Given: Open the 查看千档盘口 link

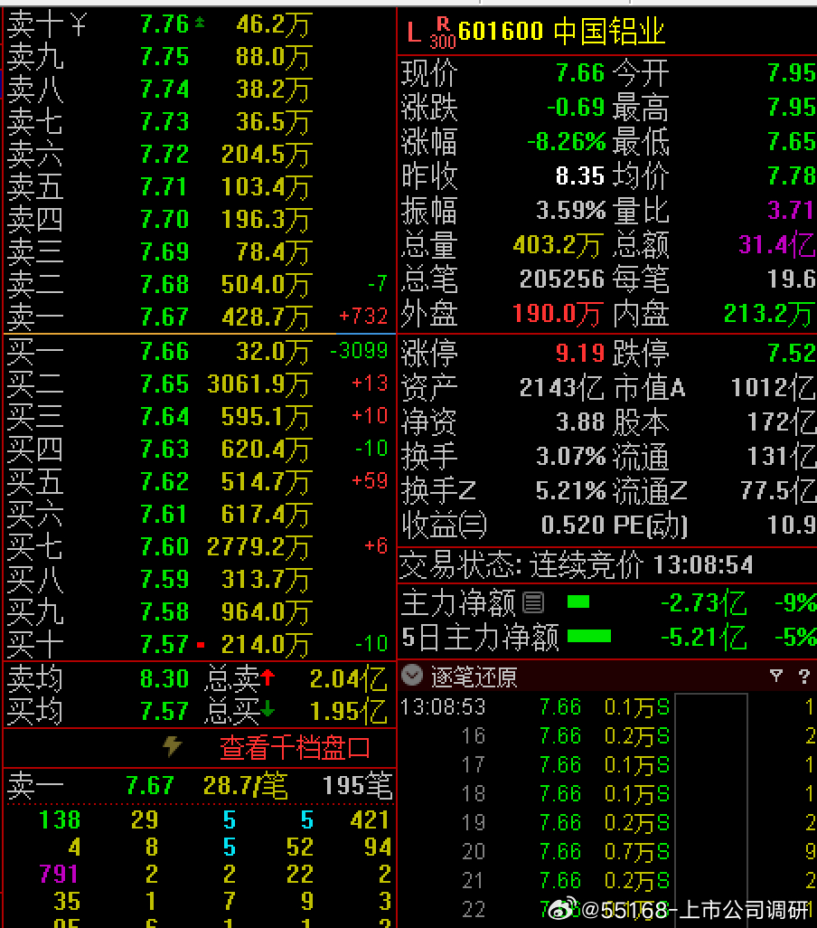Looking at the screenshot, I should click(x=295, y=748).
